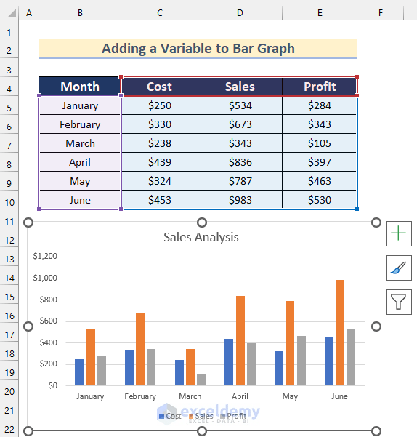Select column A header

pos(29,13)
